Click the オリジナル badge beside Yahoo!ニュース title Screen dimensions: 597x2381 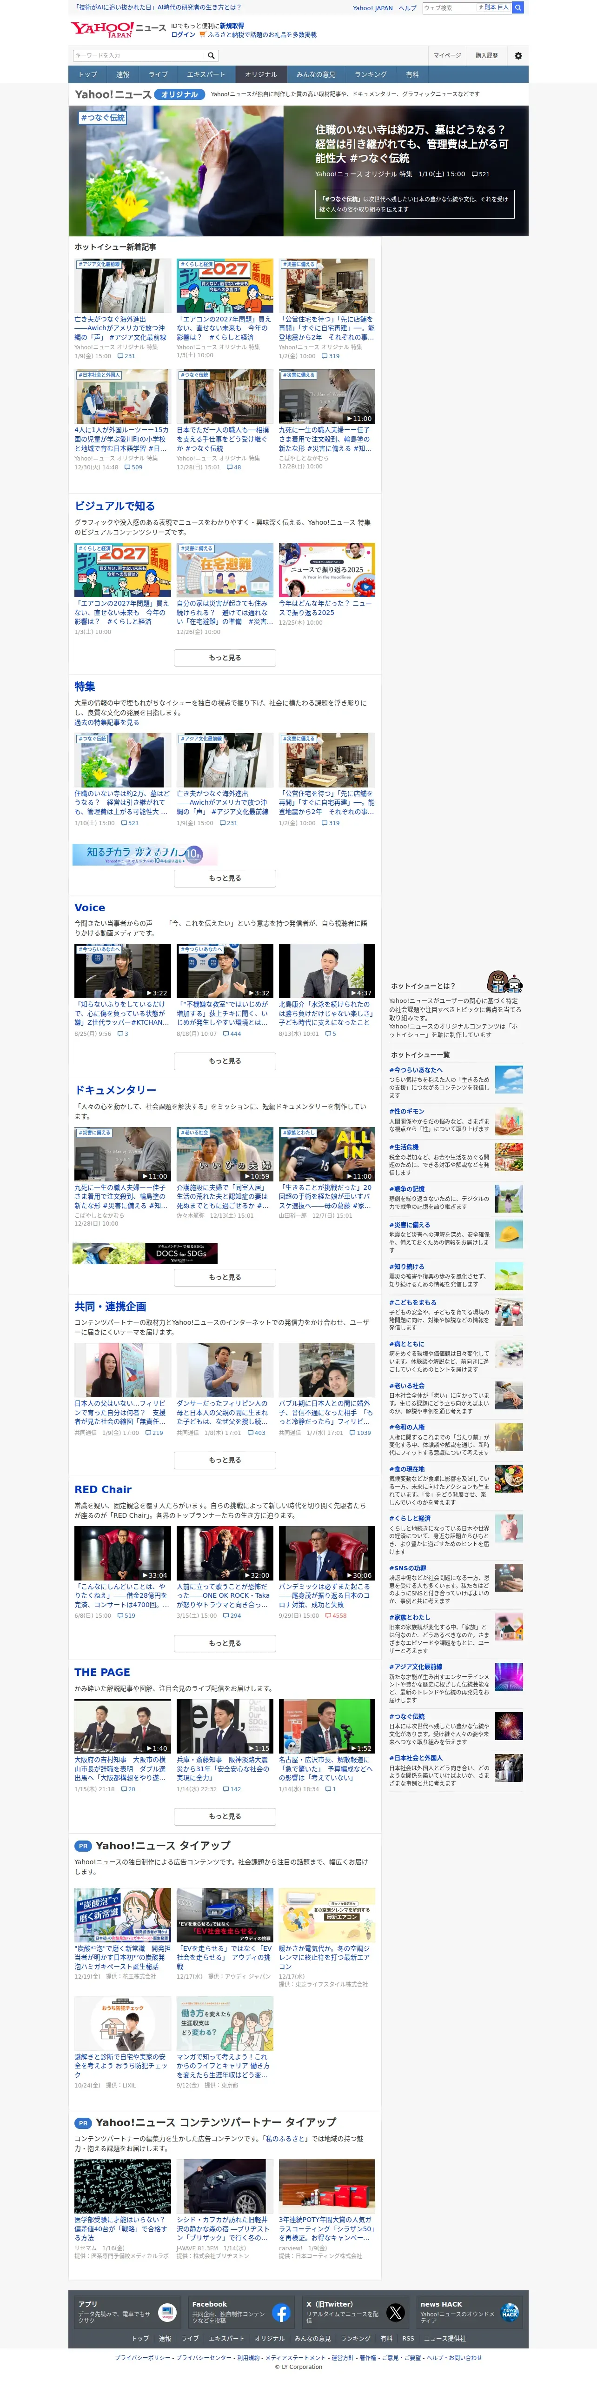(x=179, y=94)
